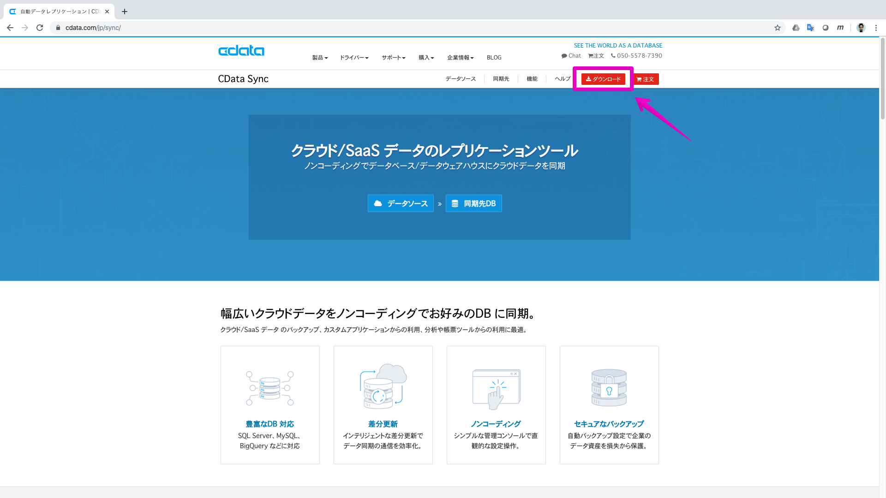Screen dimensions: 886x498
Task: Click the database icon in 同期先DB button
Action: [x=455, y=203]
